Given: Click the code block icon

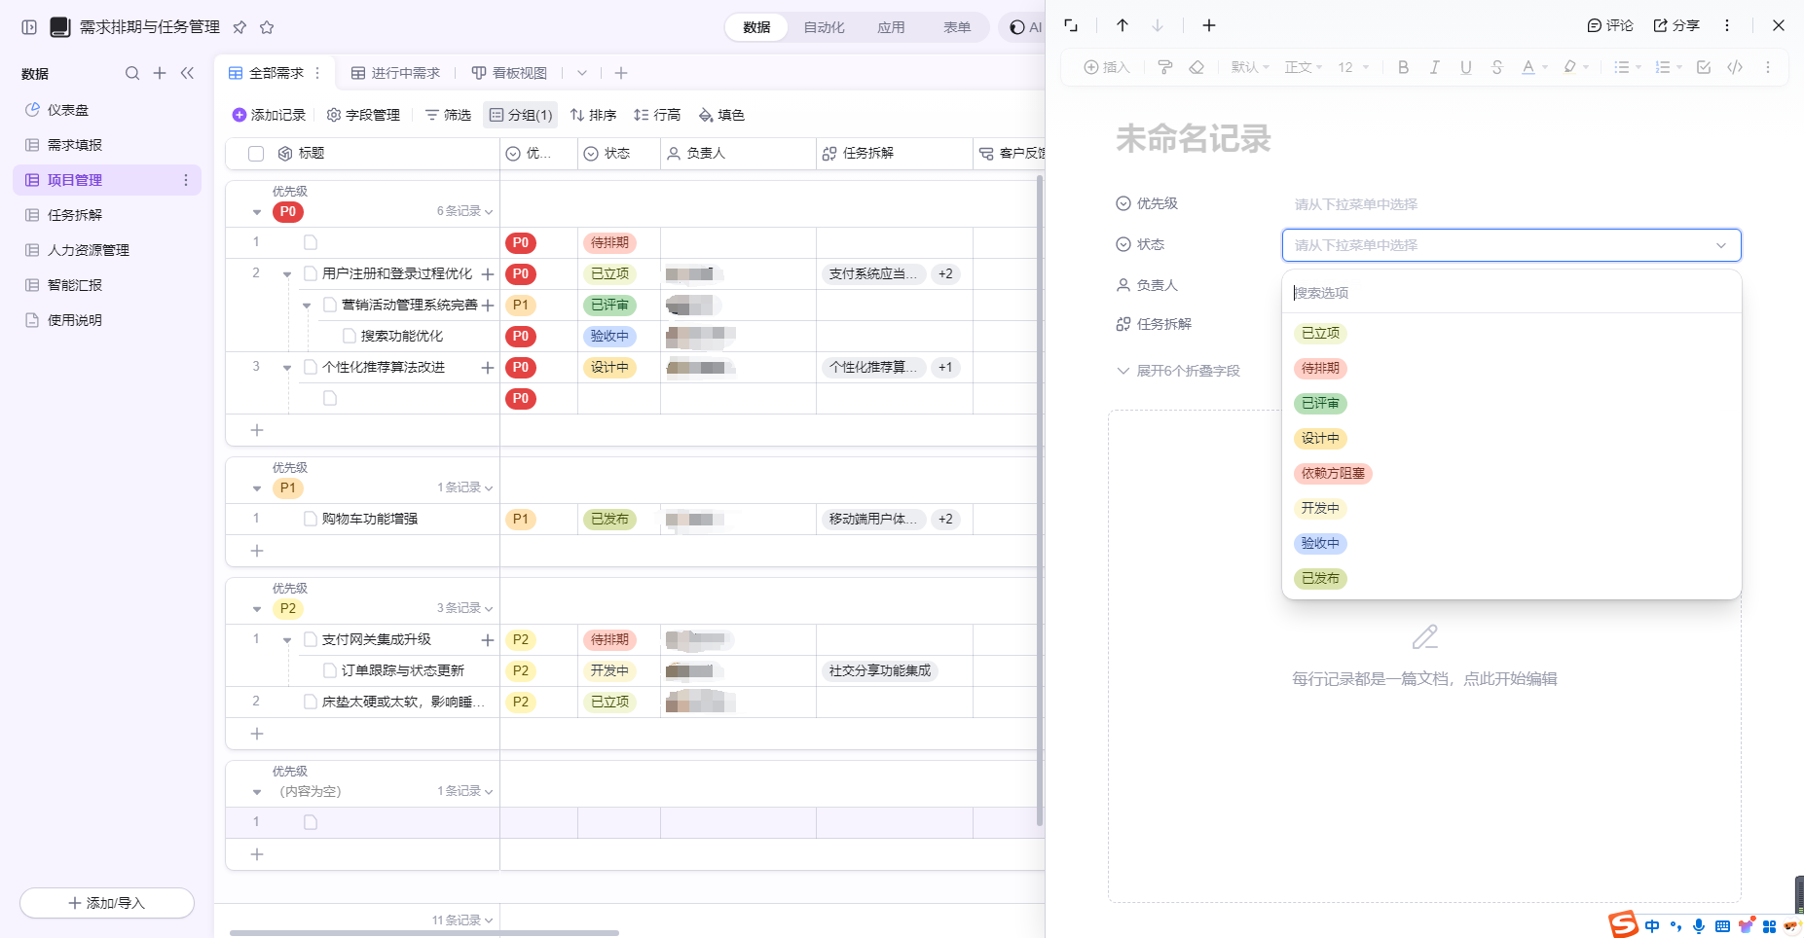Looking at the screenshot, I should click(x=1735, y=67).
